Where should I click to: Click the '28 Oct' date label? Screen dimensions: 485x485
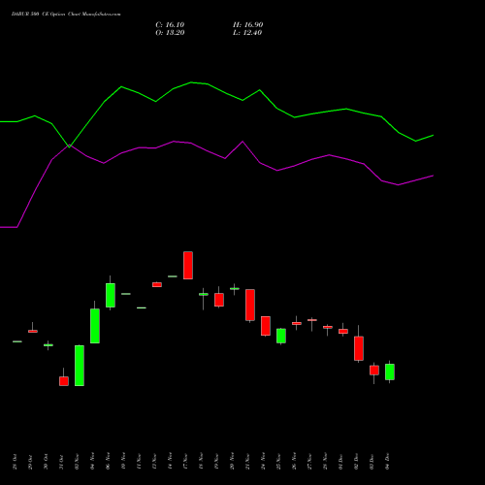click(15, 462)
